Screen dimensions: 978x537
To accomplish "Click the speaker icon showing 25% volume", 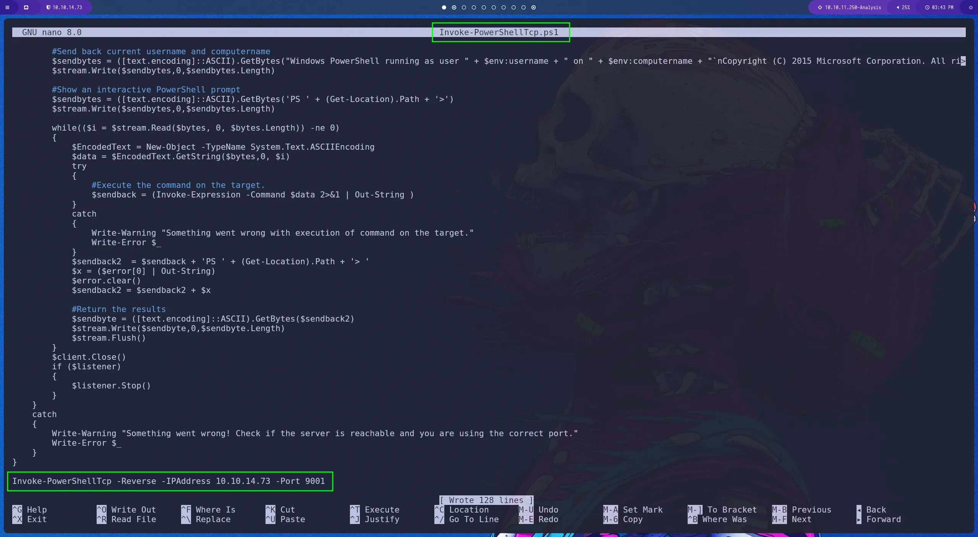I will (x=898, y=7).
